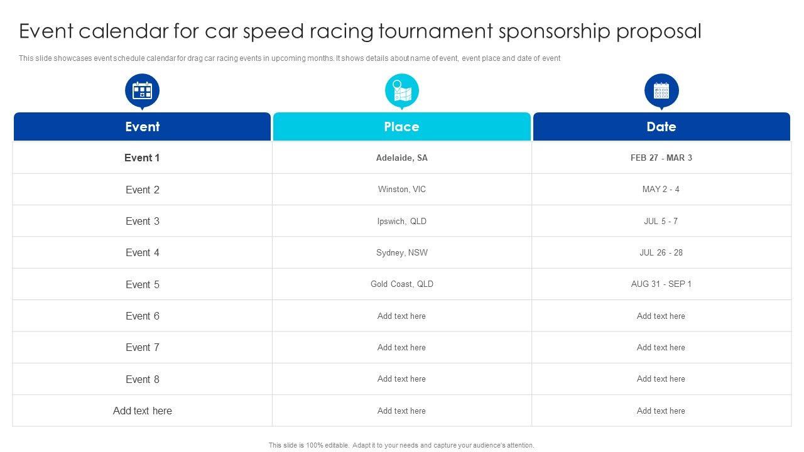Click the Event 6 row label
The width and height of the screenshot is (804, 452).
point(142,316)
